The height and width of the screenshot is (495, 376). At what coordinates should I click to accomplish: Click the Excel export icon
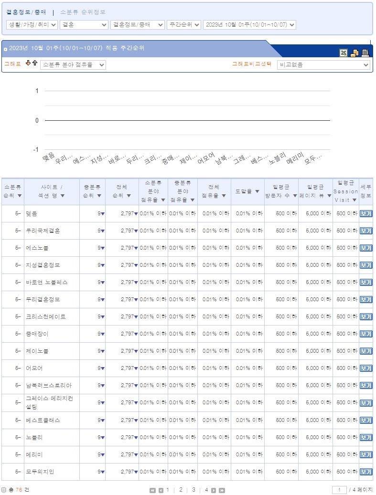pyautogui.click(x=344, y=53)
